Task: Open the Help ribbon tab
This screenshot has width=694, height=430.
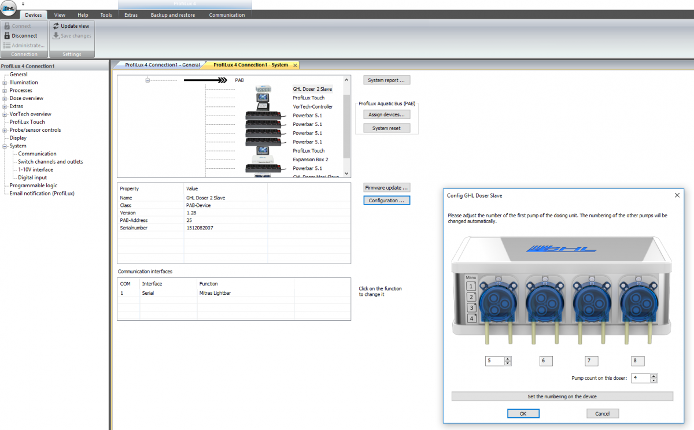Action: [x=83, y=15]
